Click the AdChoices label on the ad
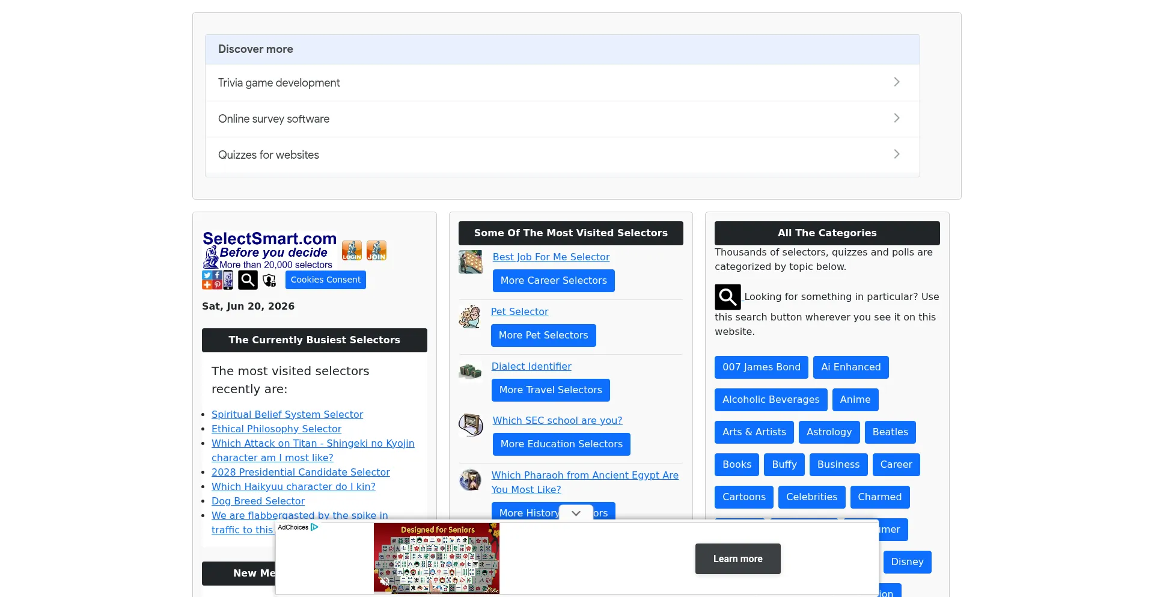1154x597 pixels. [x=293, y=527]
